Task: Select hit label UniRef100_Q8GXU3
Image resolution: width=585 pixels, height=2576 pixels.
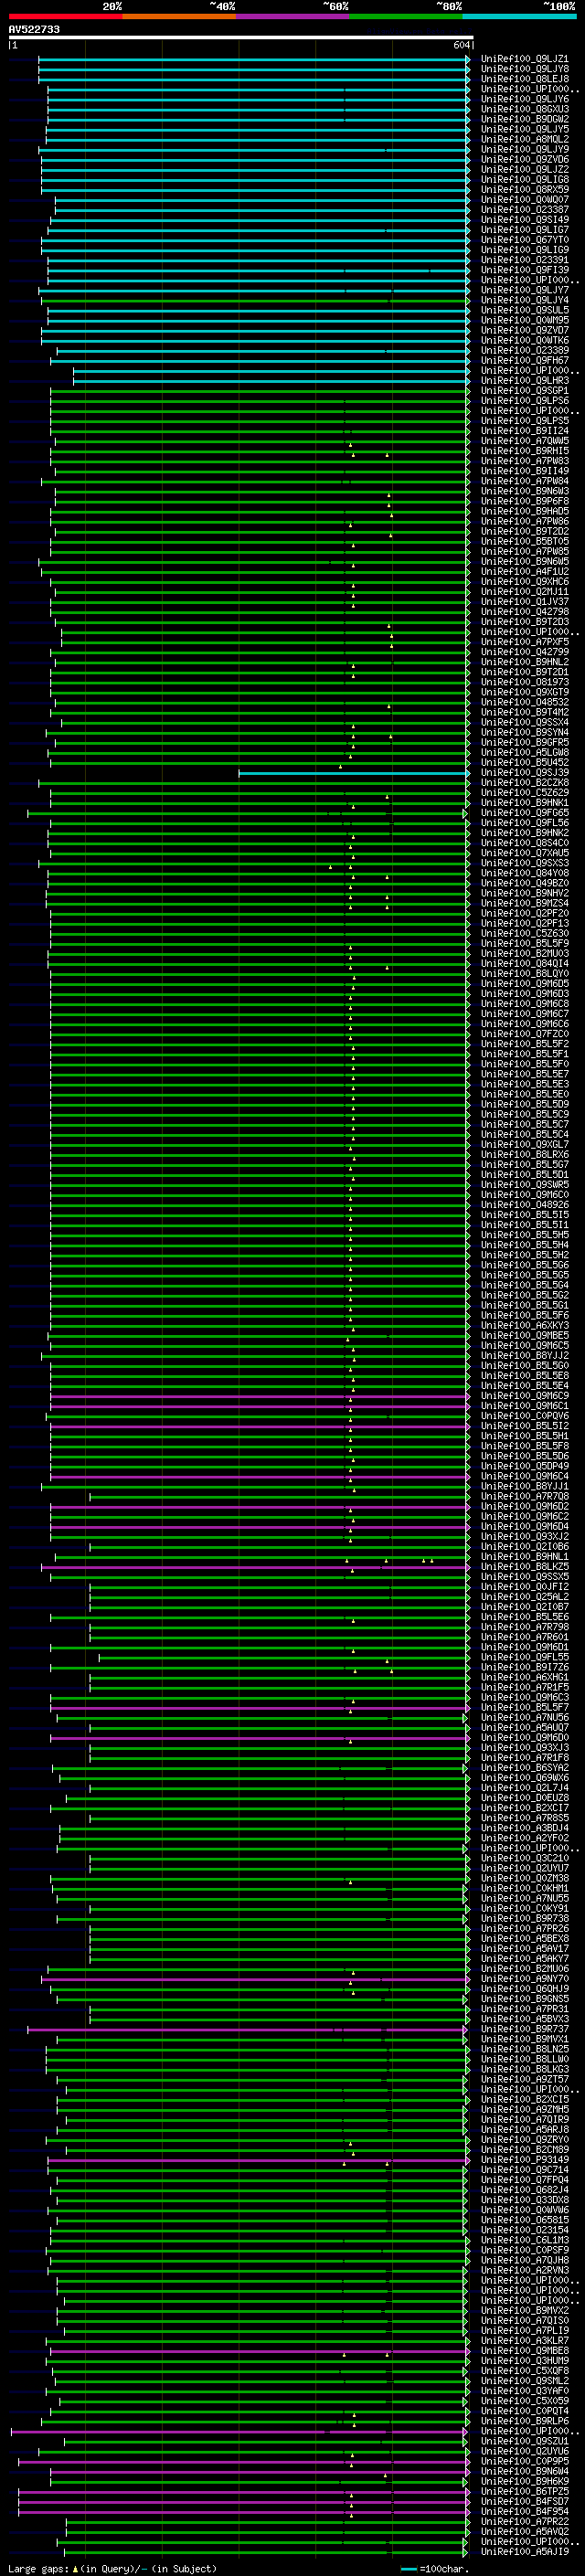Action: 525,110
